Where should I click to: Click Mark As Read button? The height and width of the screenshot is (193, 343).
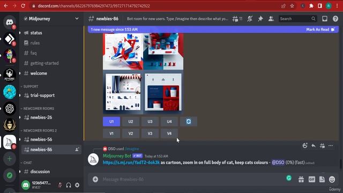320,29
